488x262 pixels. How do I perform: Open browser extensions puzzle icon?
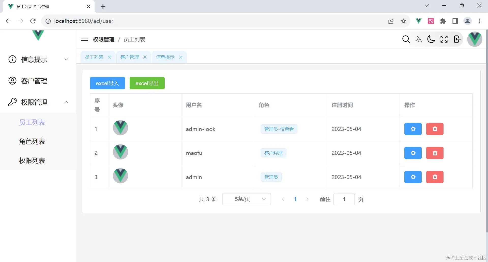tap(443, 21)
